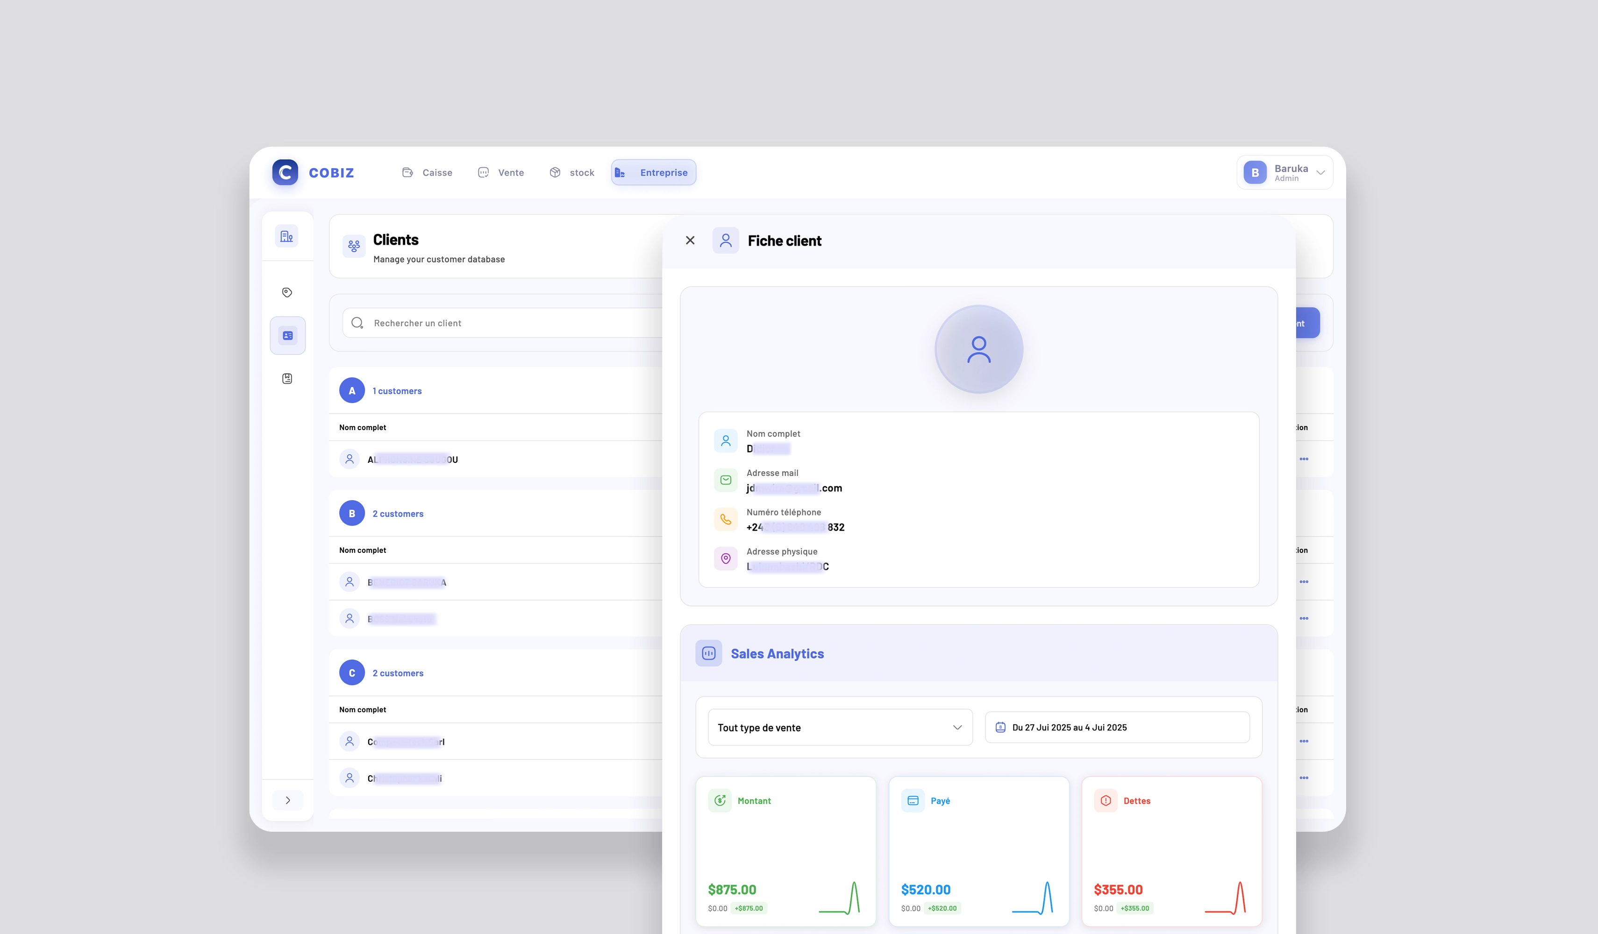Click the Adresse mail envelope icon

(726, 480)
